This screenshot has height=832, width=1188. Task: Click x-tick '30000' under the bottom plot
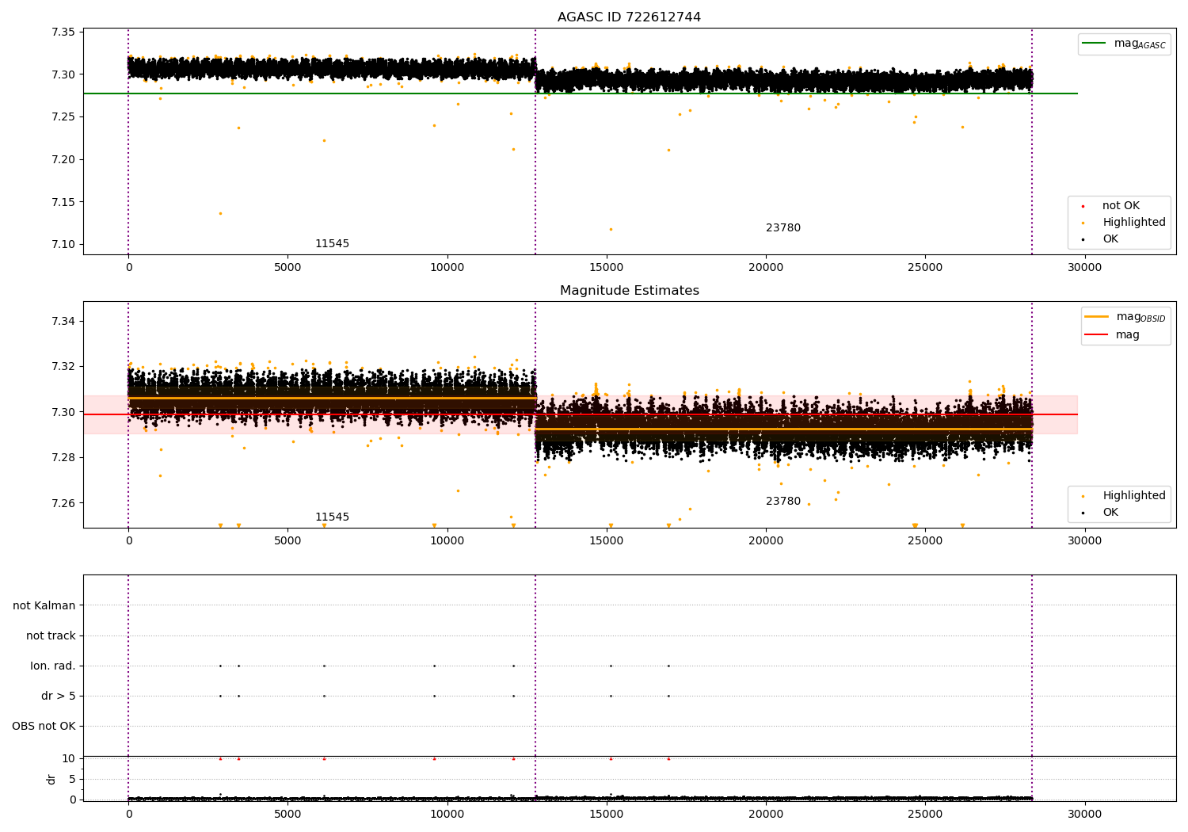click(1084, 814)
